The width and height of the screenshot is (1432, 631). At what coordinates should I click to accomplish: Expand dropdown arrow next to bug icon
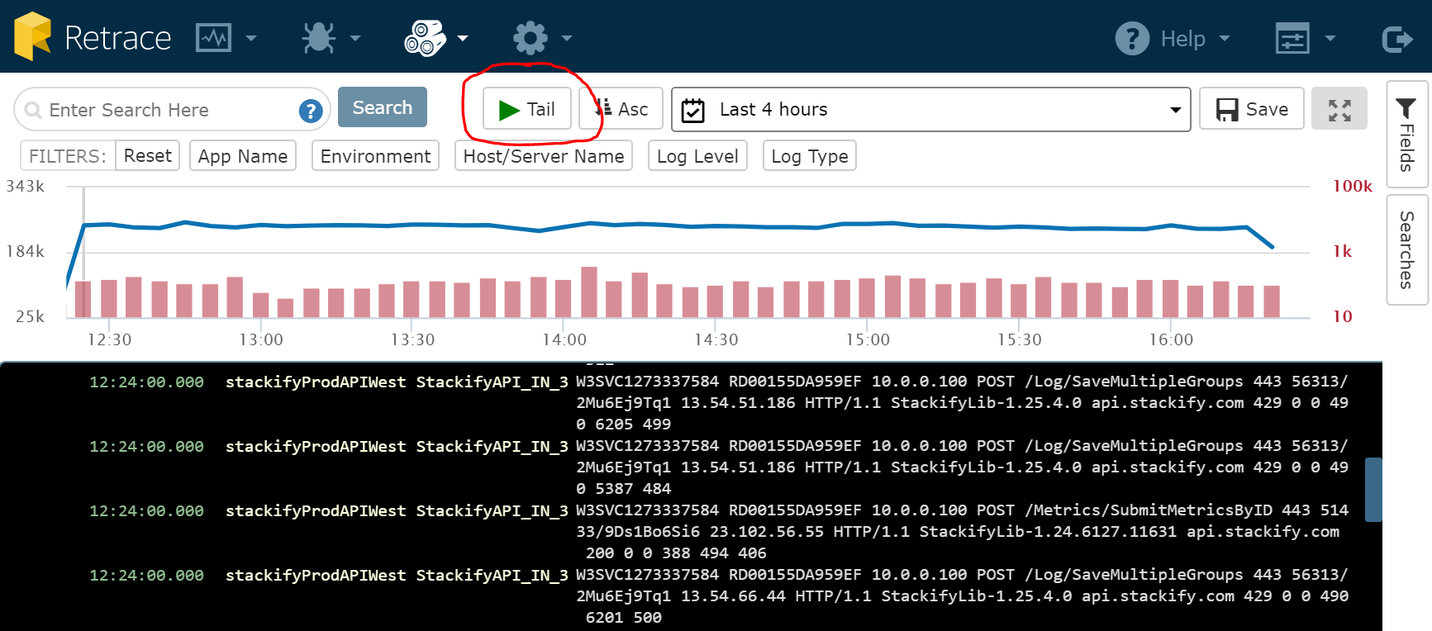355,38
